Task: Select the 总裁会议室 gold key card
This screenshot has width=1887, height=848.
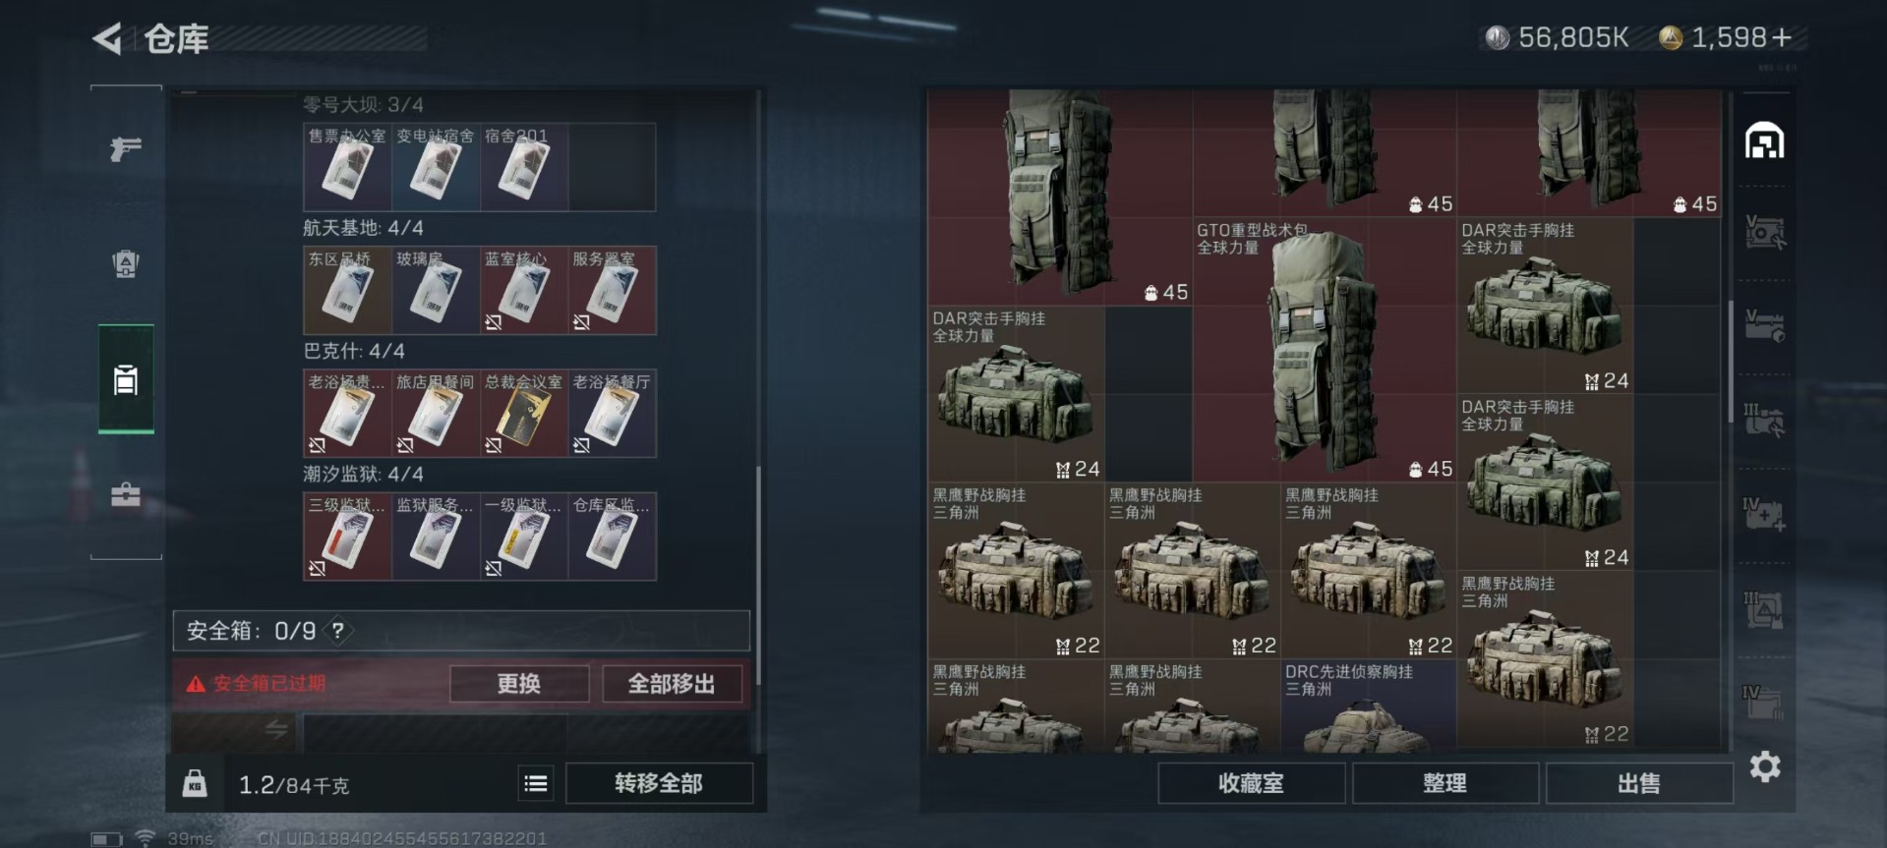Action: (x=523, y=414)
